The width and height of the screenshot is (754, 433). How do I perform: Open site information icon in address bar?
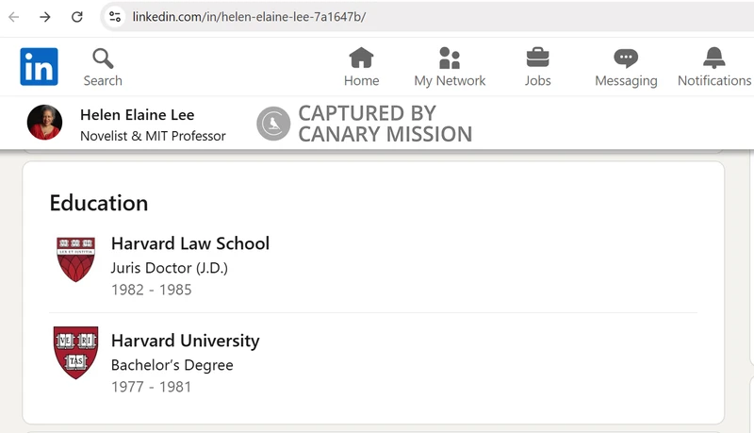coord(115,17)
